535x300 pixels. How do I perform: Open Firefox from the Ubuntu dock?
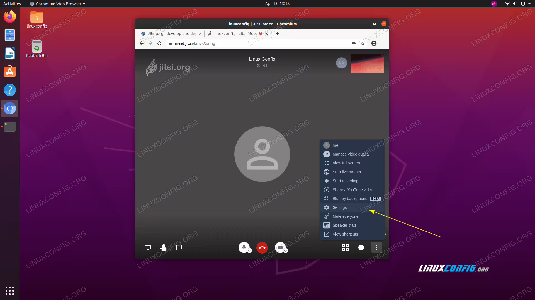click(x=10, y=17)
